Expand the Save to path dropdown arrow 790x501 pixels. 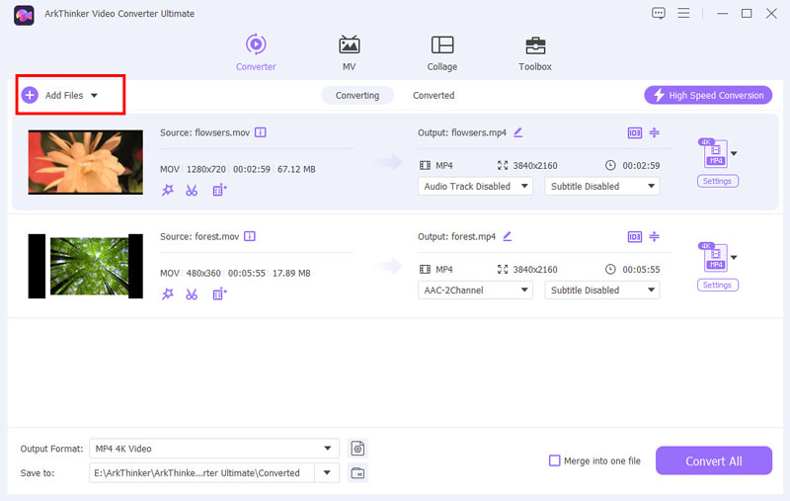(x=327, y=472)
